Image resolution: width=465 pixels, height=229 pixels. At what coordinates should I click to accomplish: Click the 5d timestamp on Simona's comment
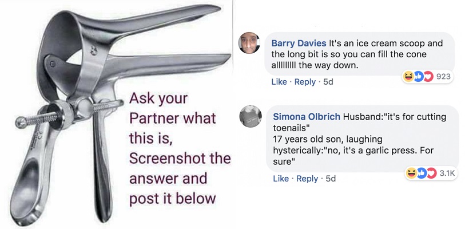[x=330, y=179]
